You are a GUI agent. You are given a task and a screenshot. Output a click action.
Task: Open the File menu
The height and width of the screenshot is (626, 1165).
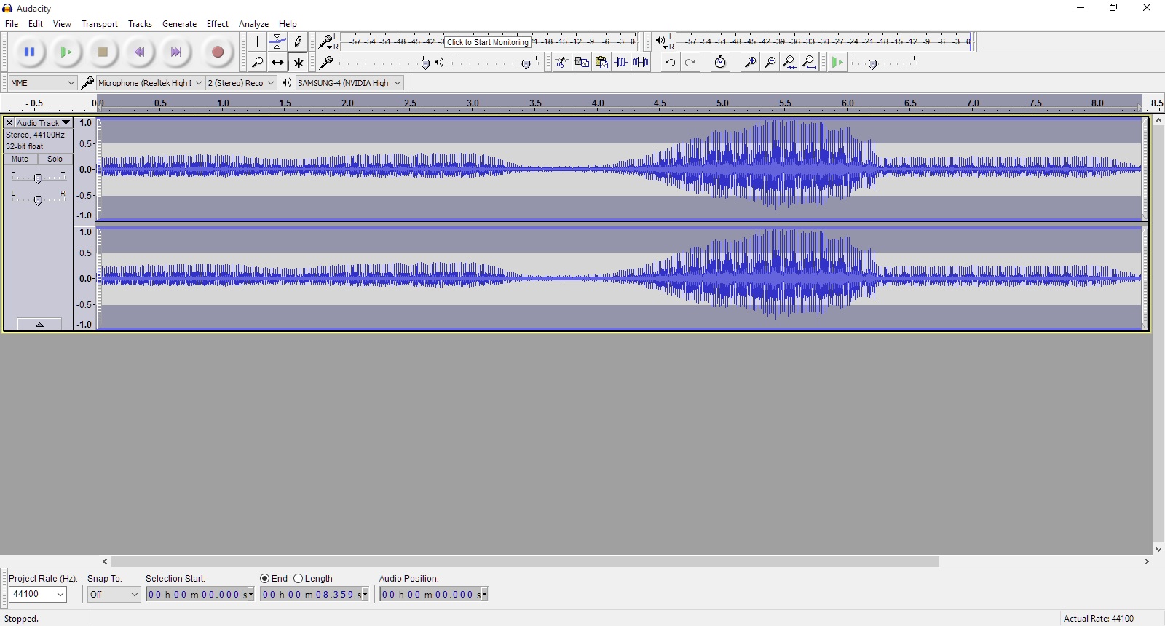[12, 24]
